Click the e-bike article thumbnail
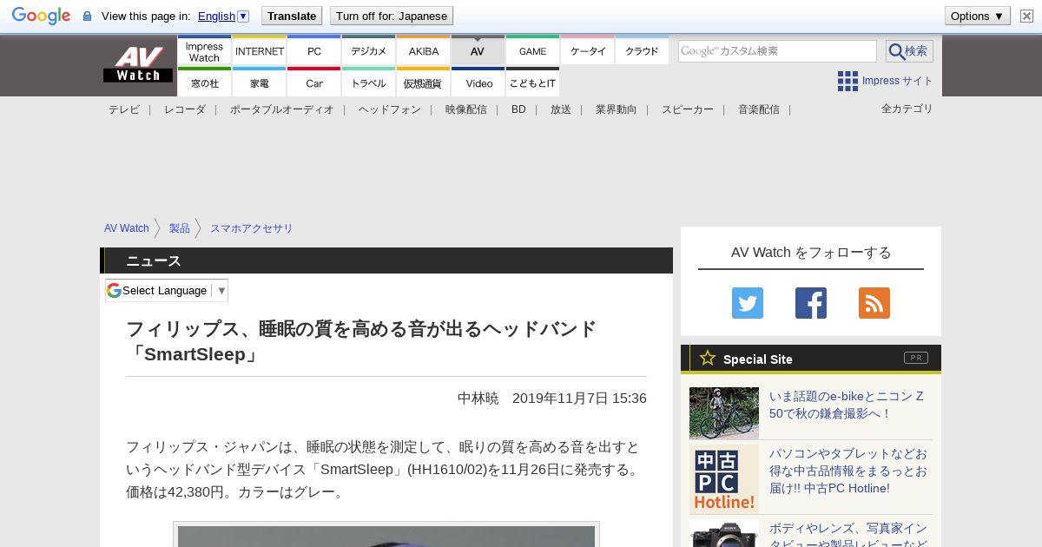 (x=724, y=413)
